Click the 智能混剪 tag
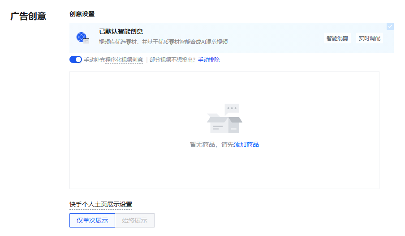Viewport: 405px width, 236px height. click(337, 38)
